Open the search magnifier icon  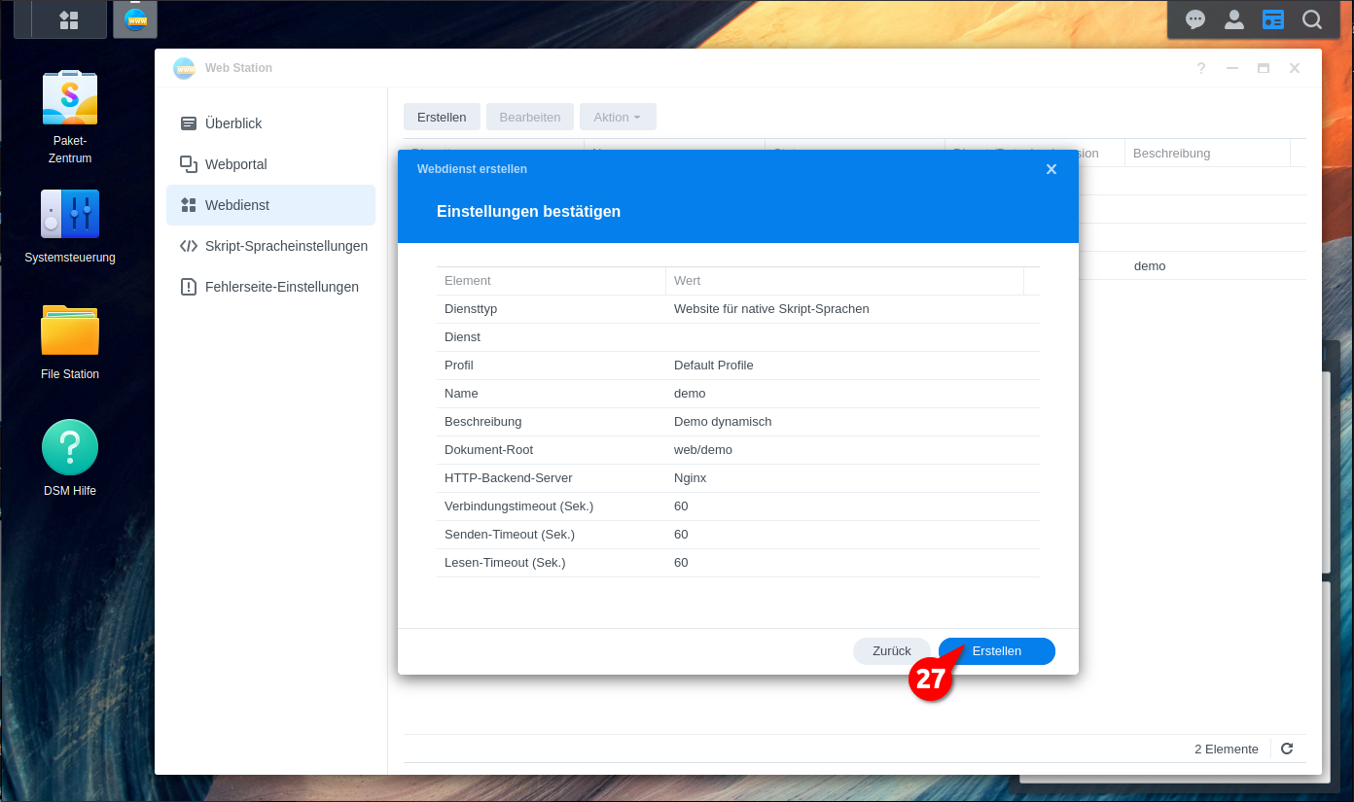1312,19
